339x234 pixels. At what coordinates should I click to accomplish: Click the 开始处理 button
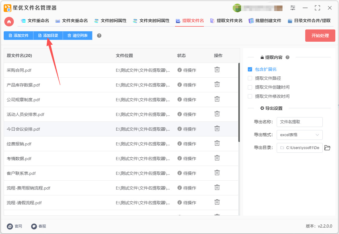coord(320,36)
